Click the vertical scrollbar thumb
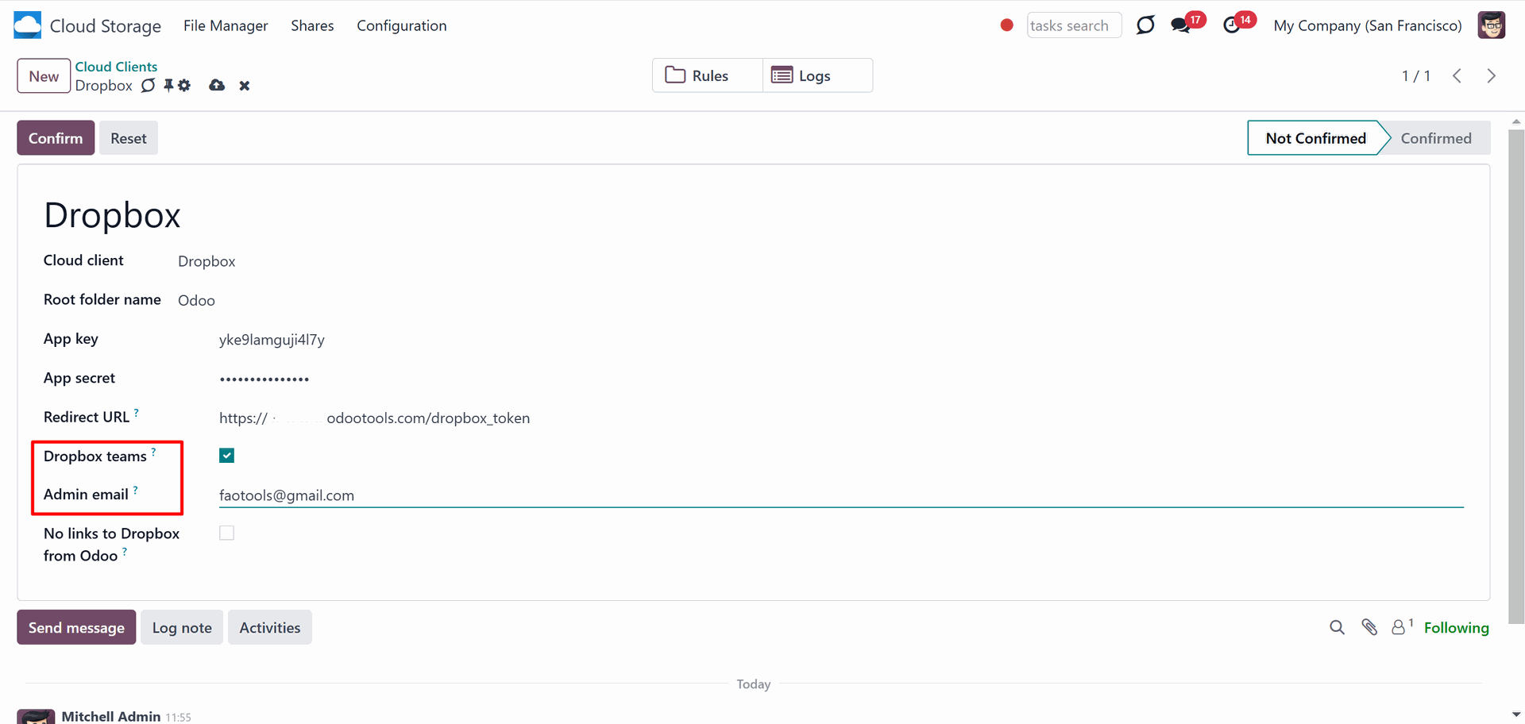Screen dimensions: 1525x724 (1516, 376)
